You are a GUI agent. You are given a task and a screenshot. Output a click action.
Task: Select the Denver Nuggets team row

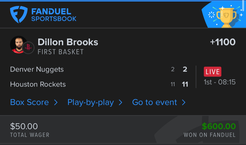pyautogui.click(x=37, y=69)
